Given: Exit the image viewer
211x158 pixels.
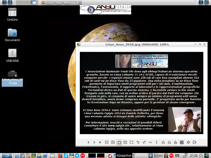Looking at the screenshot, I should 194,142.
